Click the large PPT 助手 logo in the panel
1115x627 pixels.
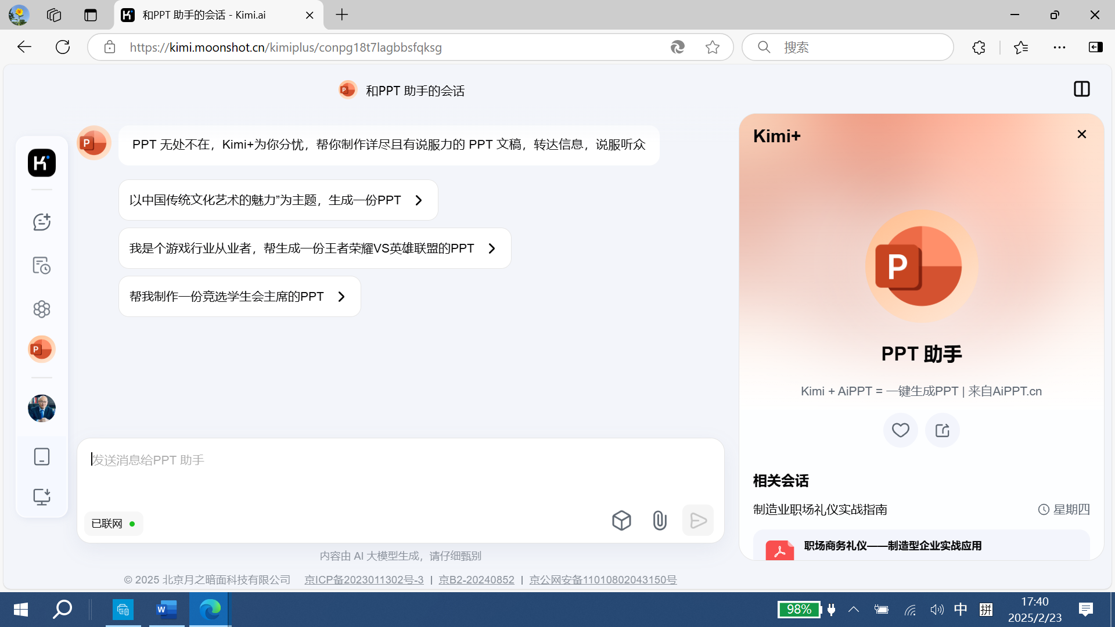pos(921,266)
